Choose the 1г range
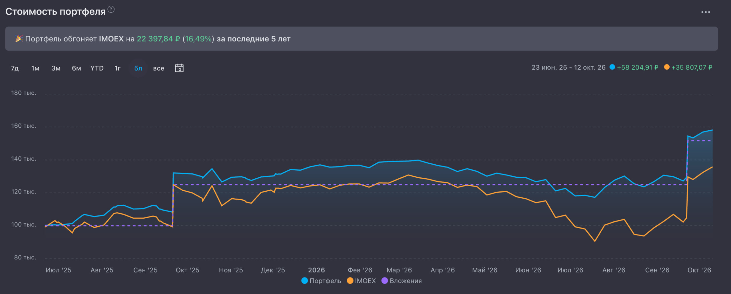 pos(118,68)
